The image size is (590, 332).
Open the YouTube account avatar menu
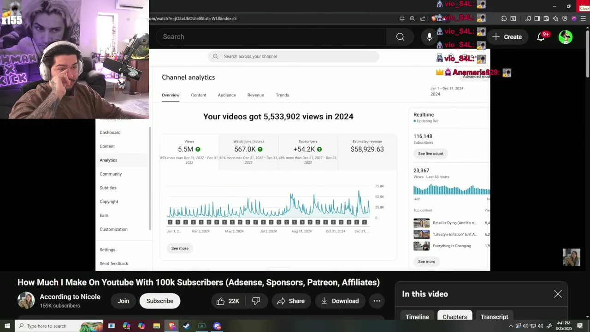coord(566,37)
